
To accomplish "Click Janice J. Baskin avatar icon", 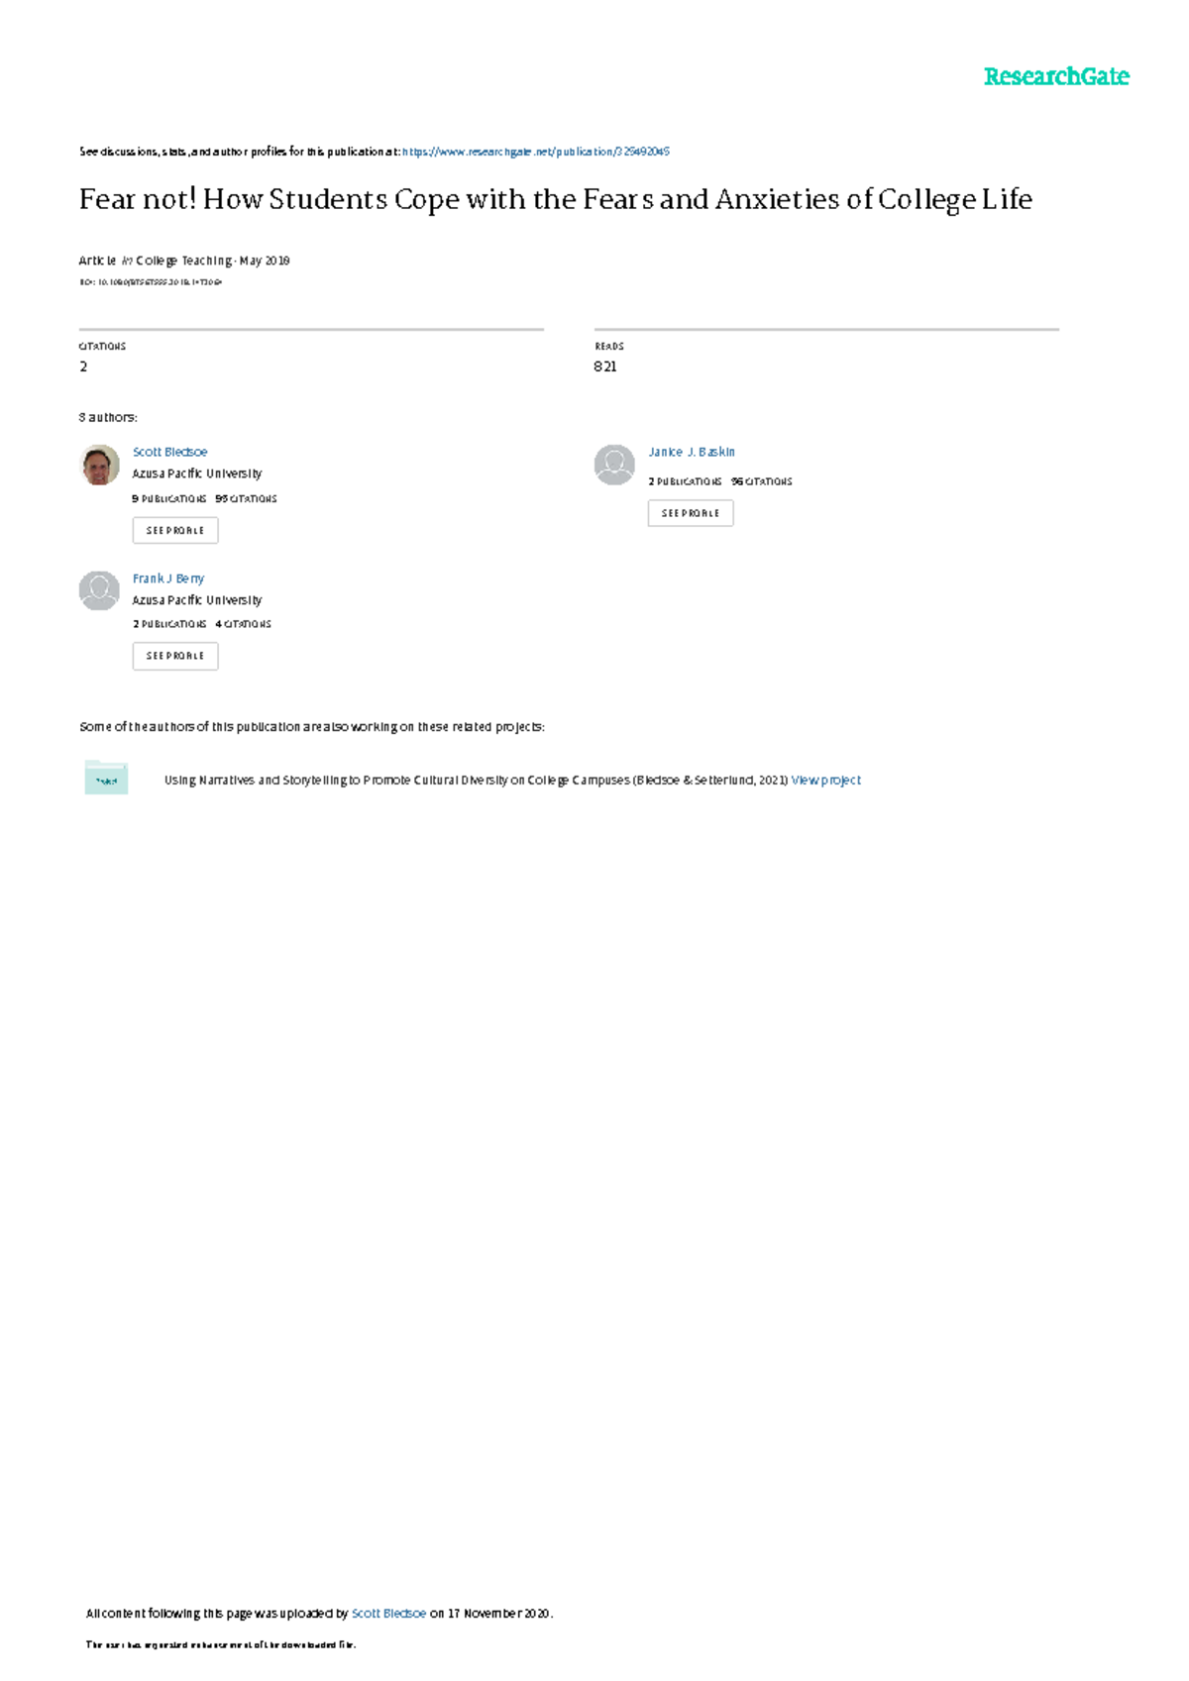I will pyautogui.click(x=614, y=465).
